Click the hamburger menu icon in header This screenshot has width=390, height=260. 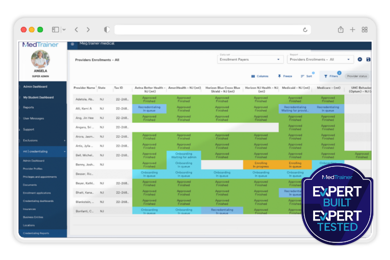click(x=72, y=44)
